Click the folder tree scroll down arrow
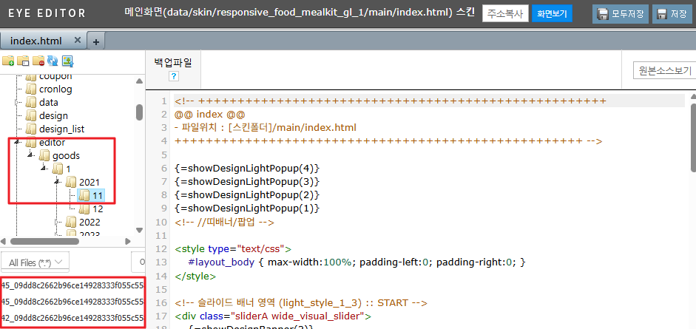The width and height of the screenshot is (696, 329). [139, 230]
